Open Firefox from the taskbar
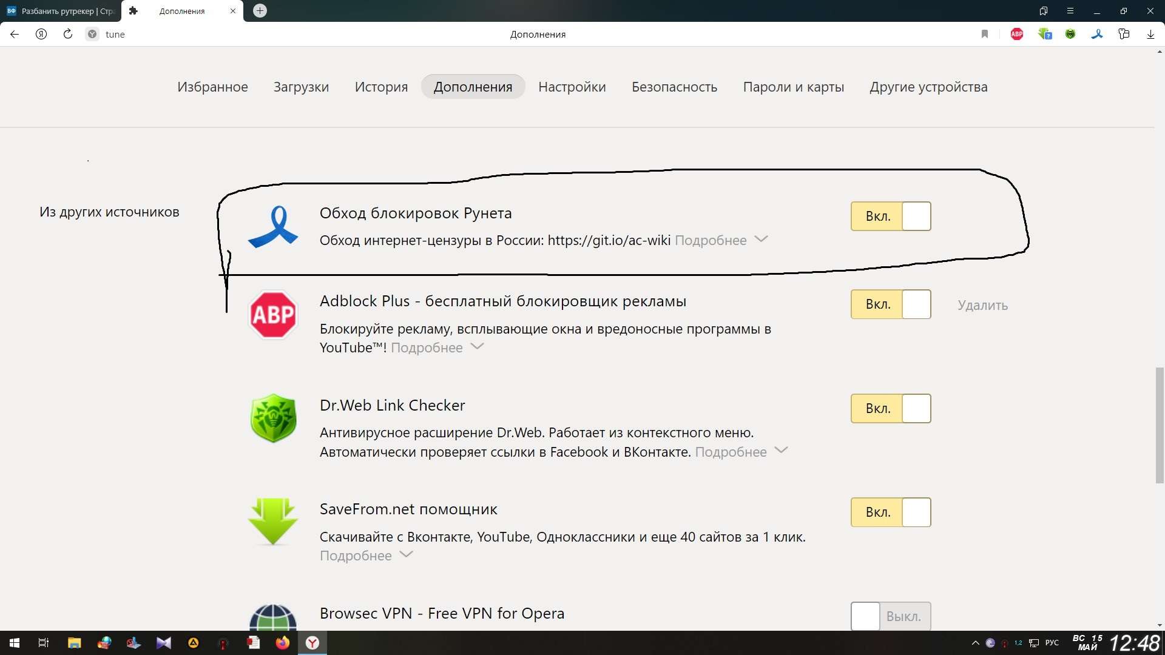The height and width of the screenshot is (655, 1165). coord(282,643)
